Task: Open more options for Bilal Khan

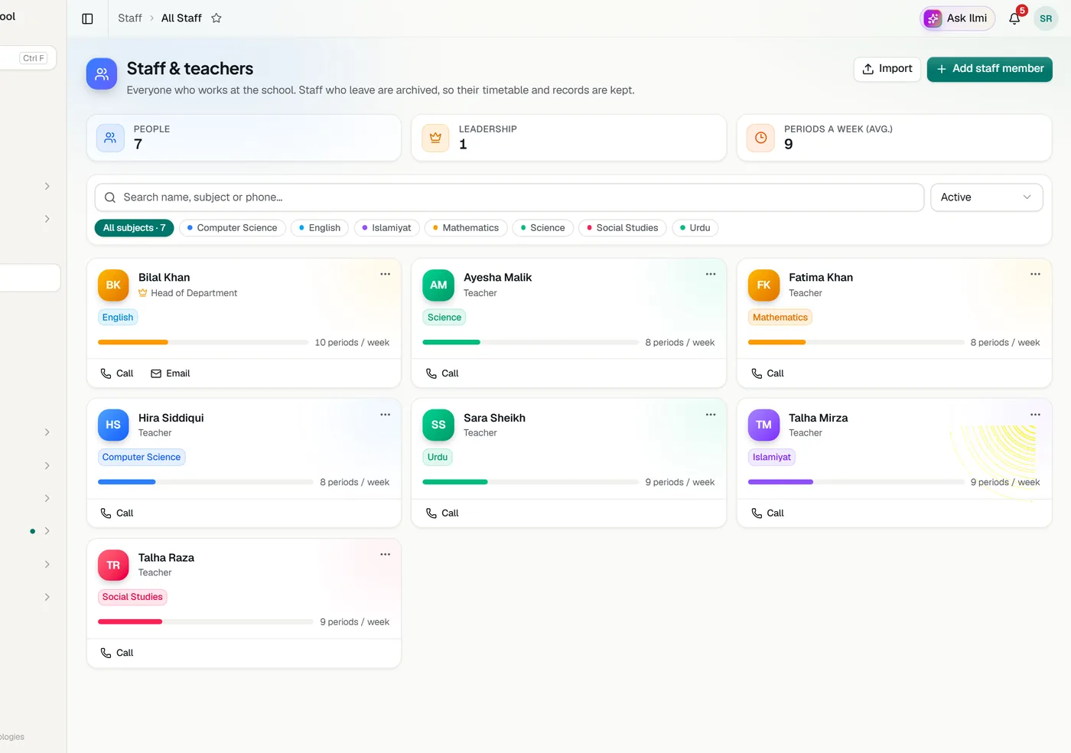Action: click(386, 274)
